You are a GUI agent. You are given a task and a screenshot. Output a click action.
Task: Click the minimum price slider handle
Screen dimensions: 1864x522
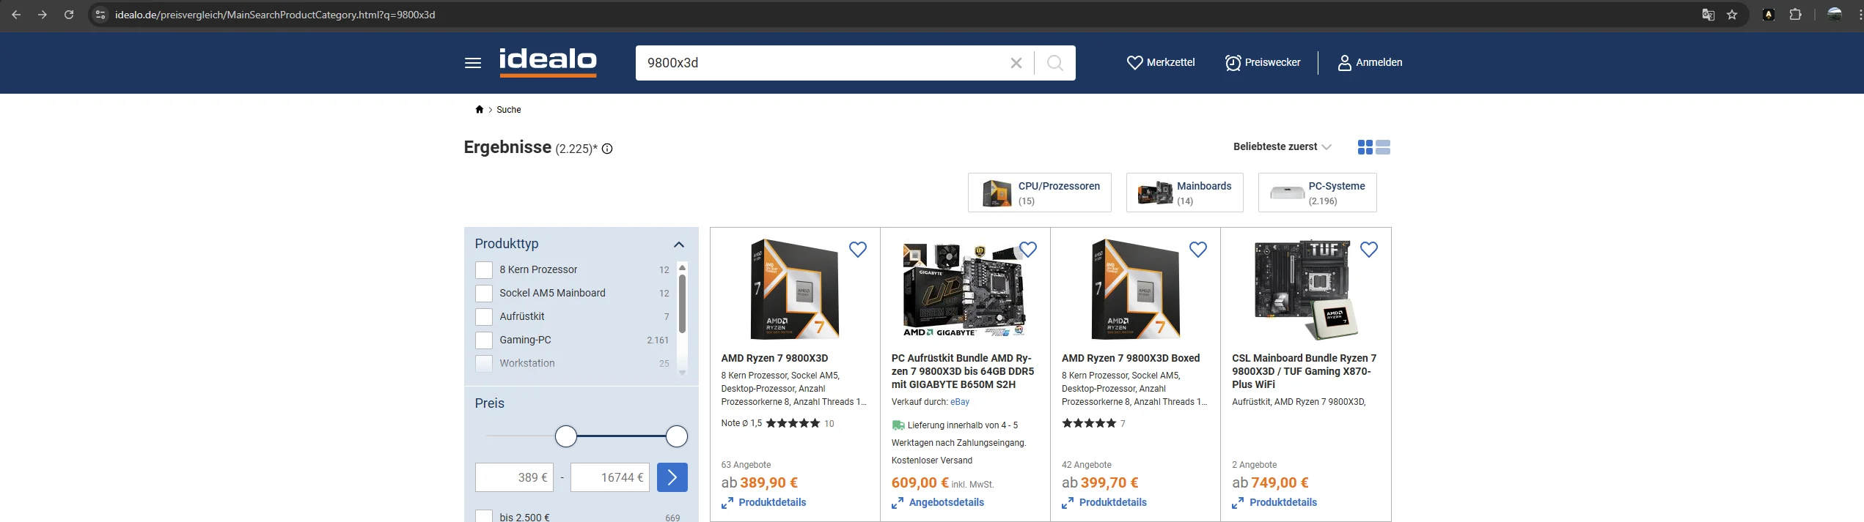point(566,436)
